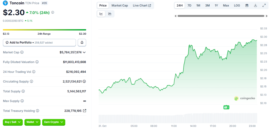The height and width of the screenshot is (129, 270).
Task: Open the calendar date range picker
Action: [x=247, y=6]
